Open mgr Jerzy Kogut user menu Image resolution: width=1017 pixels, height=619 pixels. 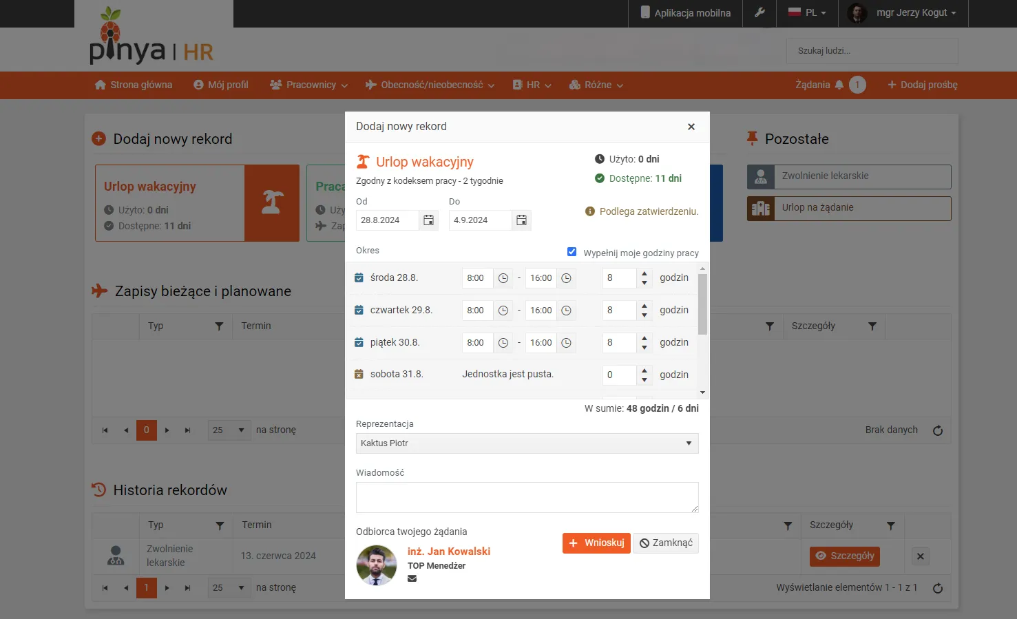(x=903, y=12)
